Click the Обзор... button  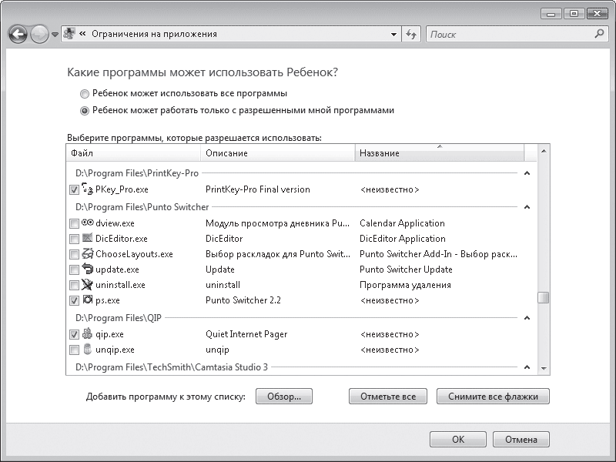point(283,397)
